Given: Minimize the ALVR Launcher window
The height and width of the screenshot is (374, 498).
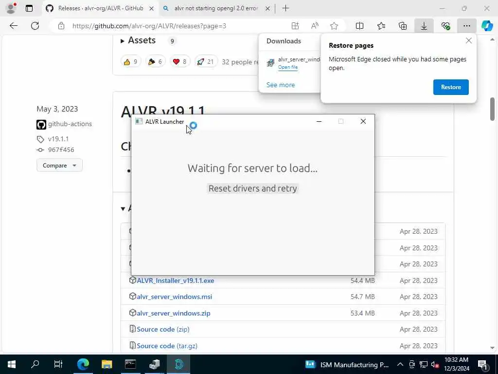Looking at the screenshot, I should (x=319, y=121).
